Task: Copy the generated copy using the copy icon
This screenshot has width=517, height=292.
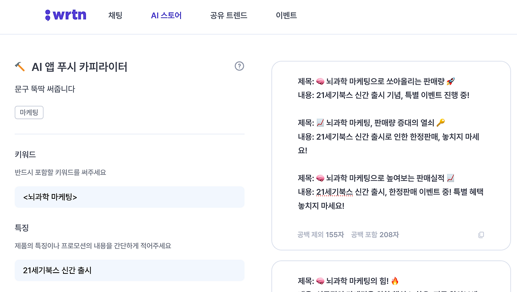Action: click(481, 234)
